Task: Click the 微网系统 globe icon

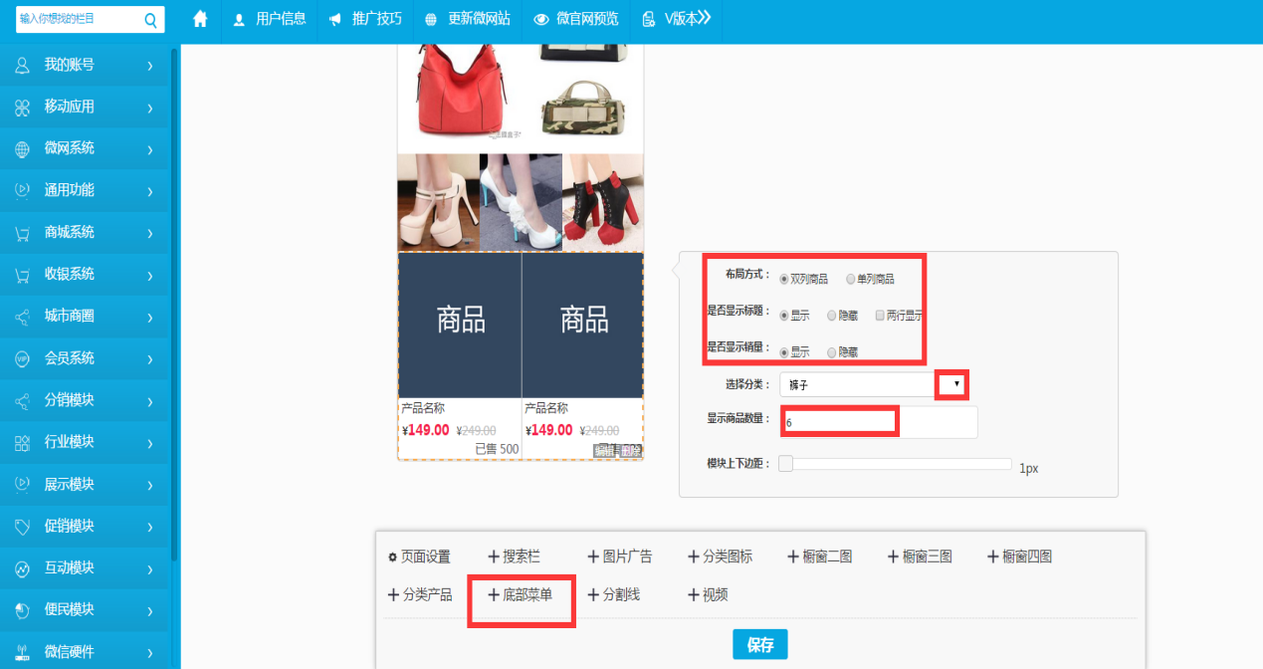Action: click(x=22, y=149)
